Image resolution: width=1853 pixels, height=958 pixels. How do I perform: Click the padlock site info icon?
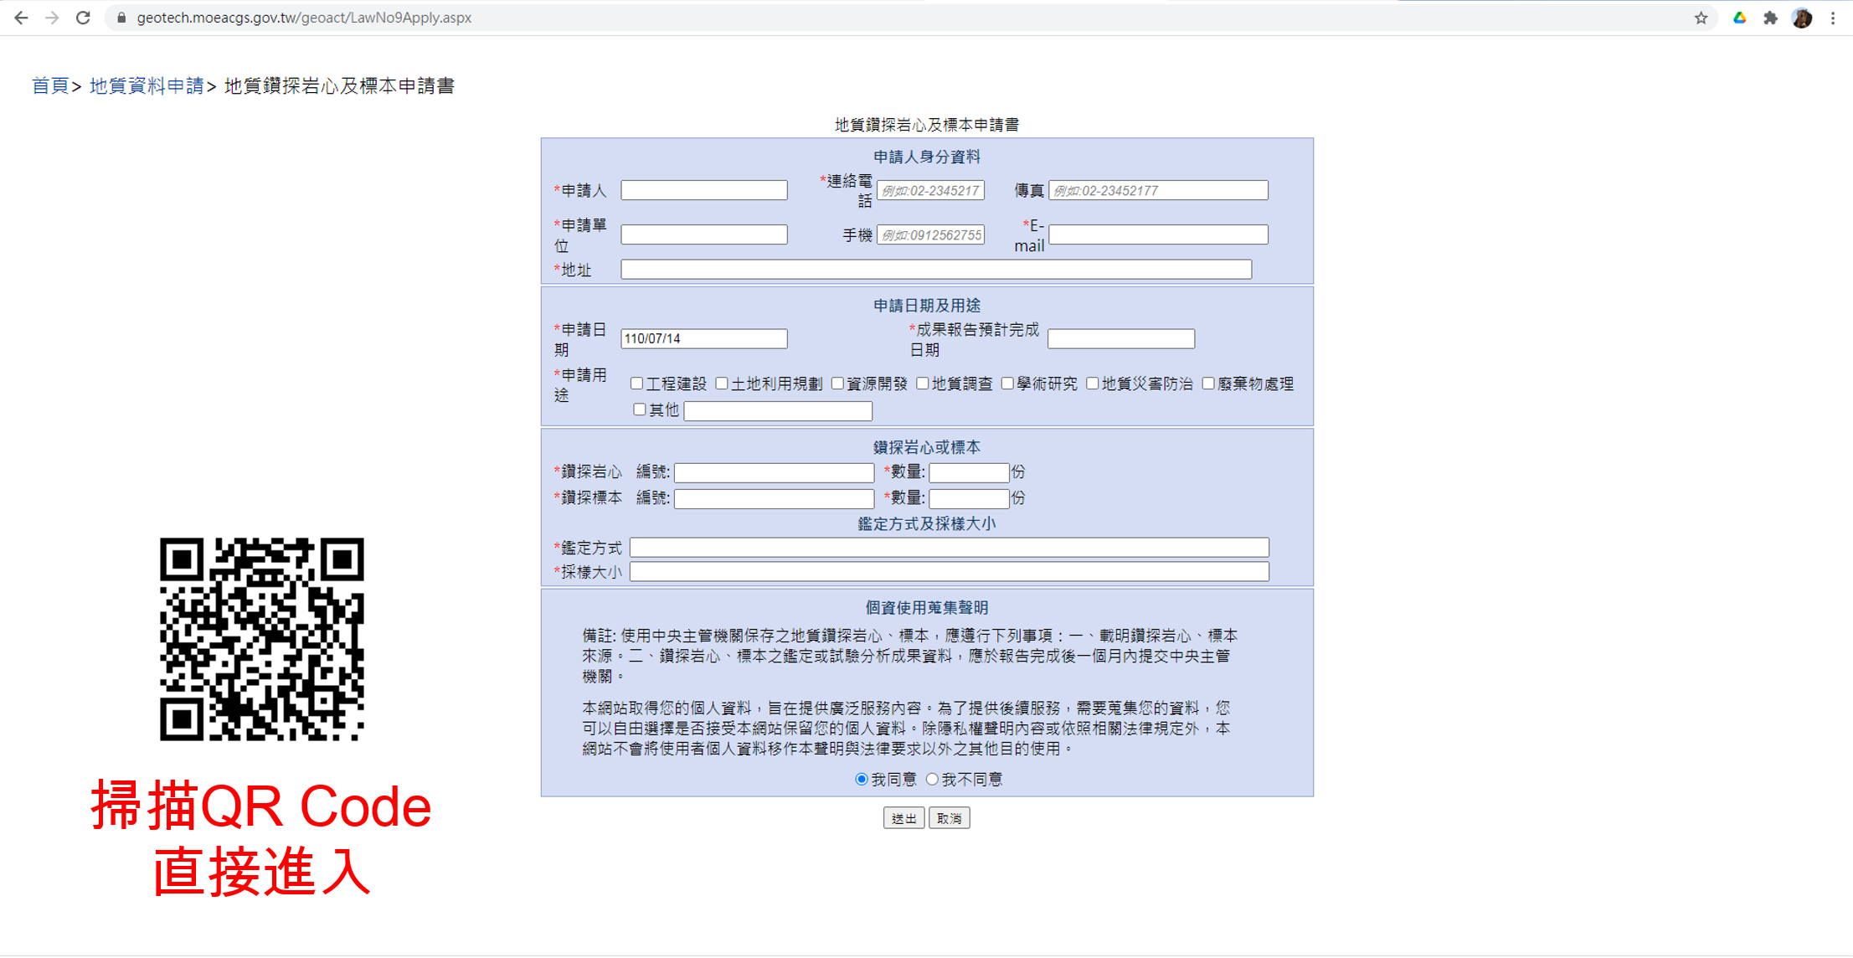(x=121, y=18)
